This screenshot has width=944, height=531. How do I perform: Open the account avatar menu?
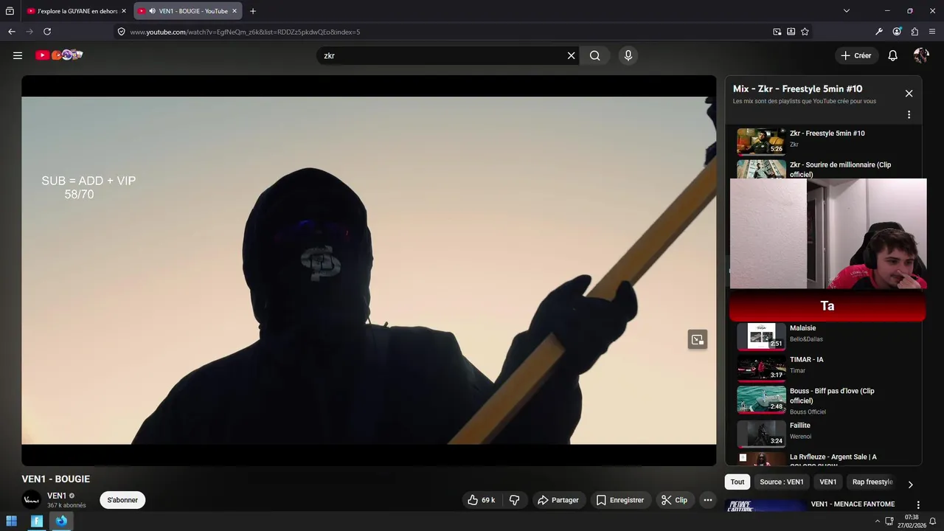click(920, 55)
